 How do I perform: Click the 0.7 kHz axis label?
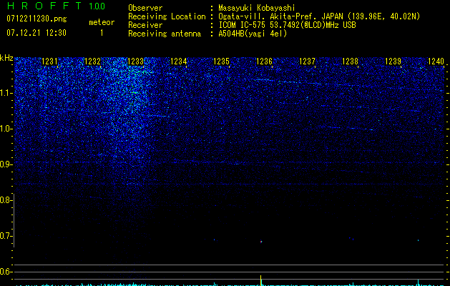tap(6, 236)
